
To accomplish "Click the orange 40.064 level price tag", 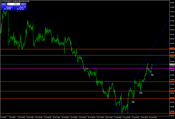I will (x=172, y=99).
